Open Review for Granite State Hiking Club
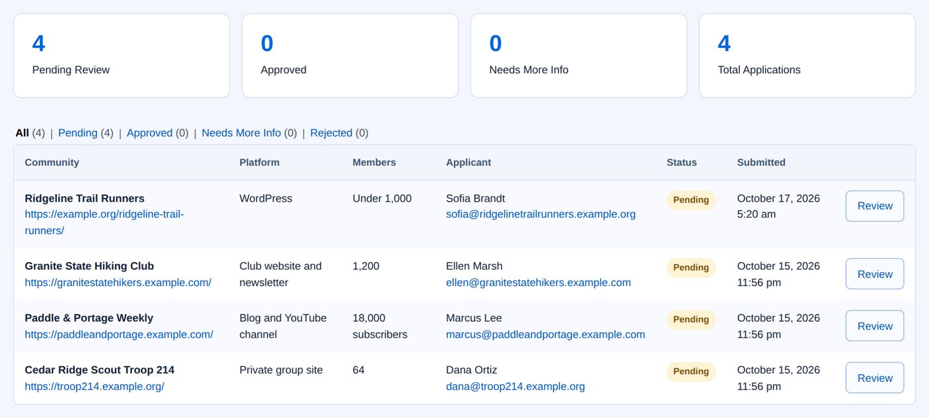 [x=875, y=274]
